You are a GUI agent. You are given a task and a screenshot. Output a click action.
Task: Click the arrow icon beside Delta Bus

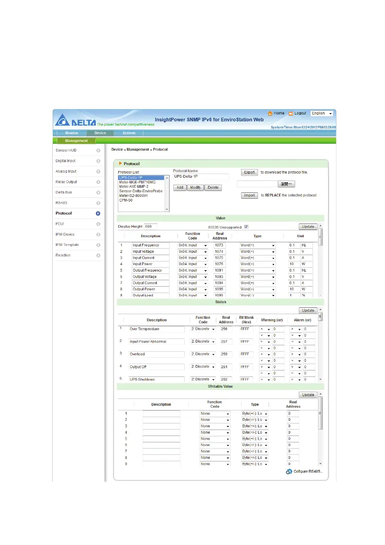(x=98, y=192)
